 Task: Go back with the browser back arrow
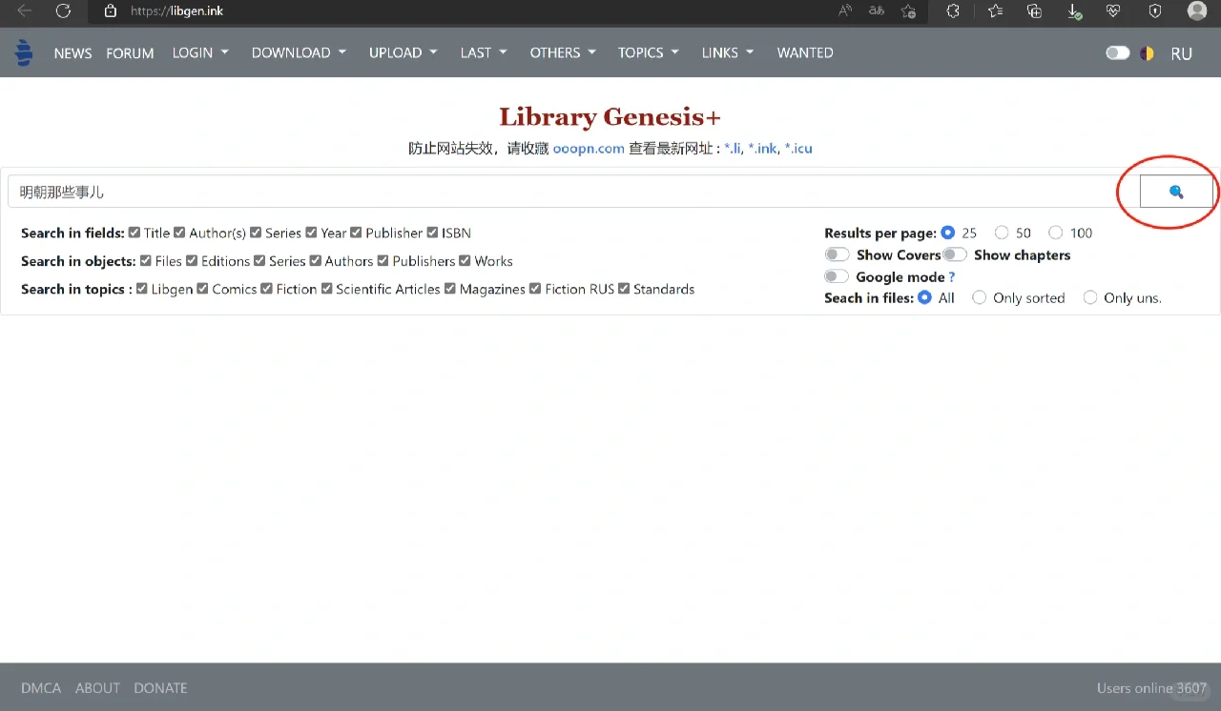pyautogui.click(x=25, y=10)
